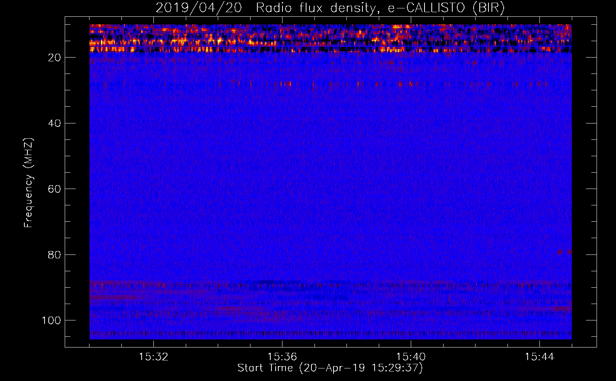This screenshot has height=381, width=616.
Task: Click the 60 MHz frequency tick label
Action: pyautogui.click(x=54, y=189)
